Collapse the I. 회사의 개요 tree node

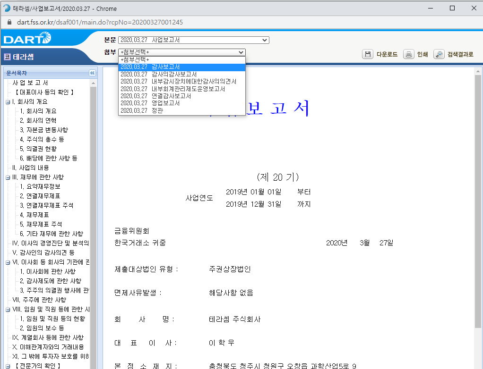coord(8,102)
